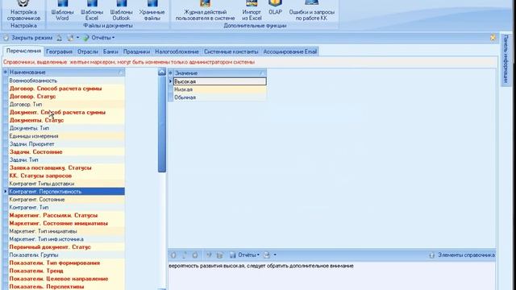The width and height of the screenshot is (516, 290).
Task: Open Хранимые файлы
Action: pos(152,10)
